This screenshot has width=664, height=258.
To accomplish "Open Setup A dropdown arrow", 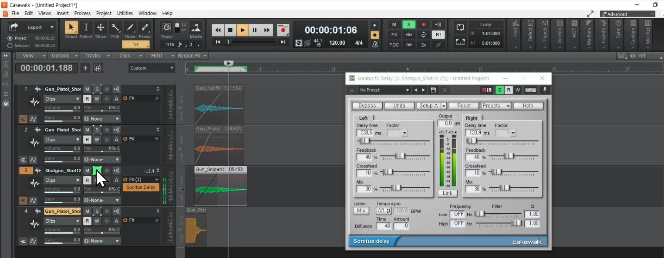I will tap(444, 106).
